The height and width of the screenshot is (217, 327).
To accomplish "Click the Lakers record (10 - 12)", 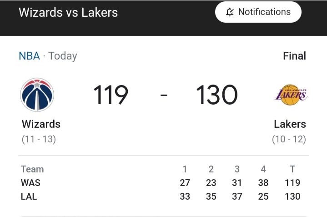I will click(x=289, y=139).
